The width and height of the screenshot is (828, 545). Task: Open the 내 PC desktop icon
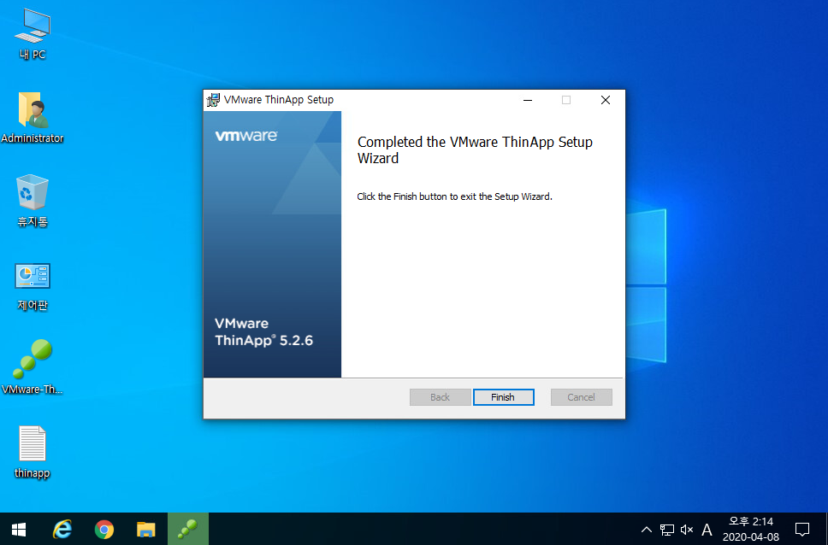tap(33, 34)
